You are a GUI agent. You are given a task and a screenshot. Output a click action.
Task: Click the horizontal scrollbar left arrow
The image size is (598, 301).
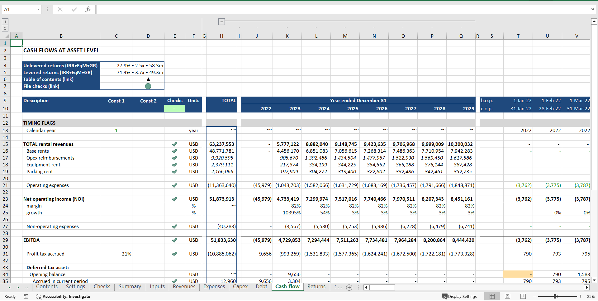366,288
